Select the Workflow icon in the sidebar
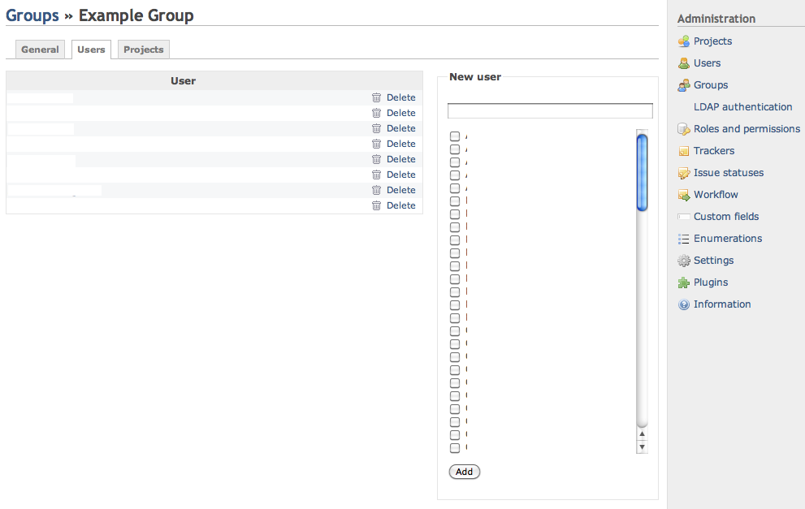Screen dimensions: 805x509 [x=684, y=194]
